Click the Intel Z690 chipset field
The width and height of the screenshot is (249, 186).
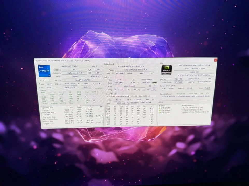tap(136, 70)
